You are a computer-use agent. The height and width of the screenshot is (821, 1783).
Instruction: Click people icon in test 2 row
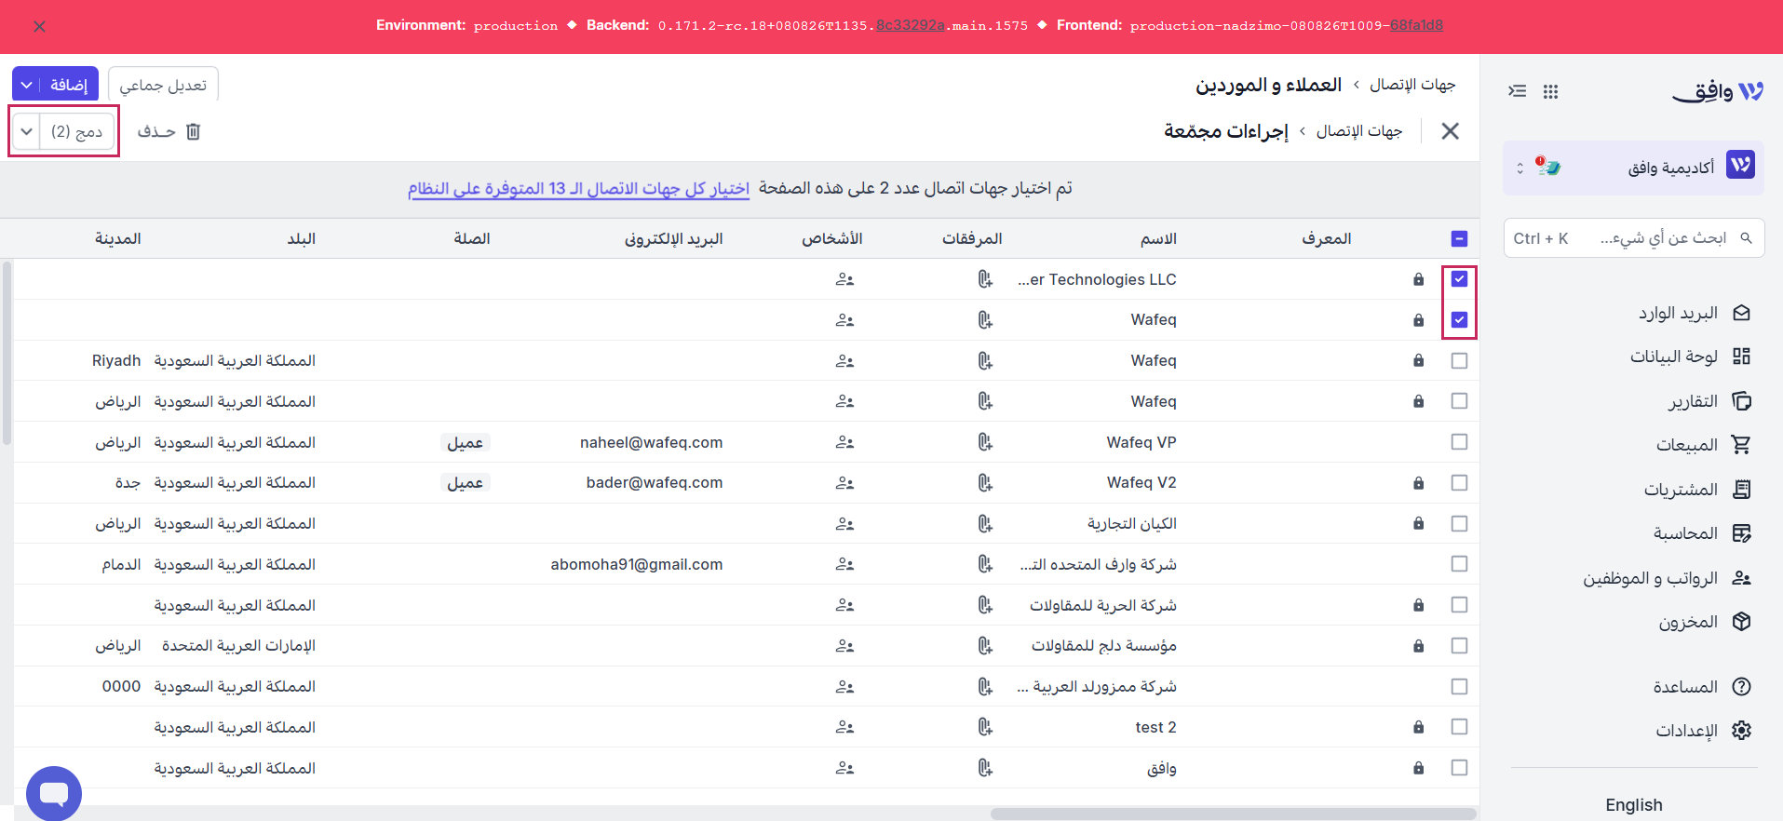[844, 727]
